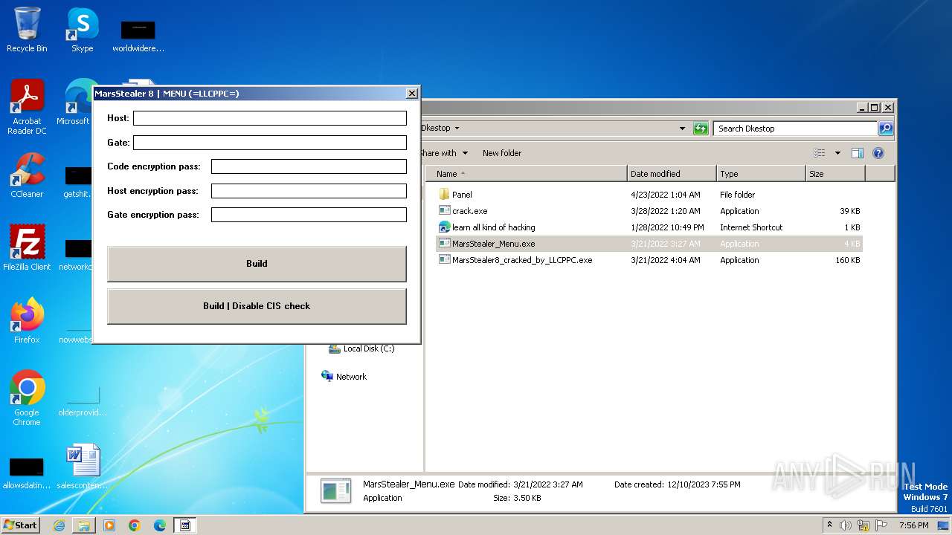Minimize the Explorer window
The width and height of the screenshot is (952, 535).
pos(863,107)
